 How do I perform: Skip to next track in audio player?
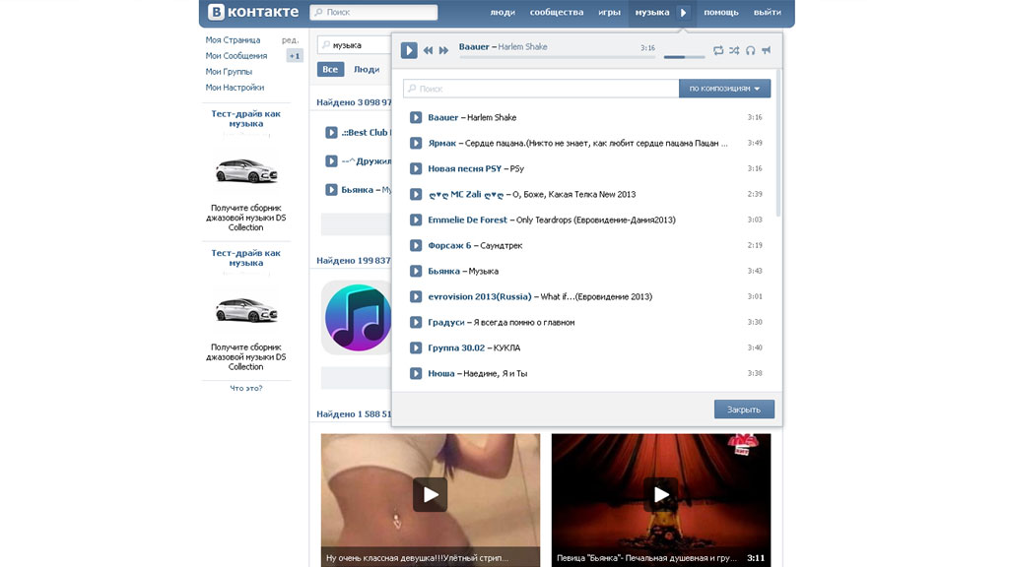pyautogui.click(x=443, y=50)
